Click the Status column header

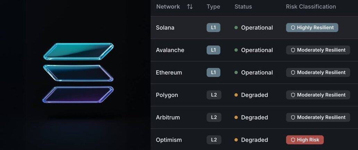pyautogui.click(x=243, y=7)
